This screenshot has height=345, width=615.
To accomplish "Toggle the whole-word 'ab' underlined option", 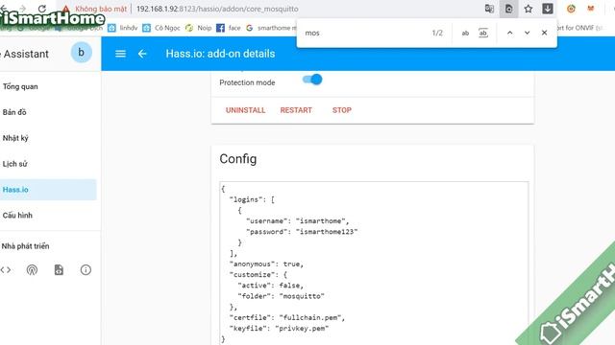I will [483, 34].
